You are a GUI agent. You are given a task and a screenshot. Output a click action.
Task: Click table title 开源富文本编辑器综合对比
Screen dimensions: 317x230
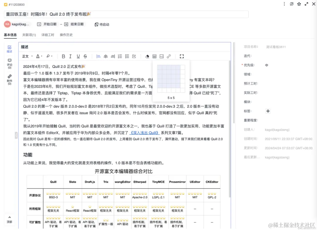124,171
